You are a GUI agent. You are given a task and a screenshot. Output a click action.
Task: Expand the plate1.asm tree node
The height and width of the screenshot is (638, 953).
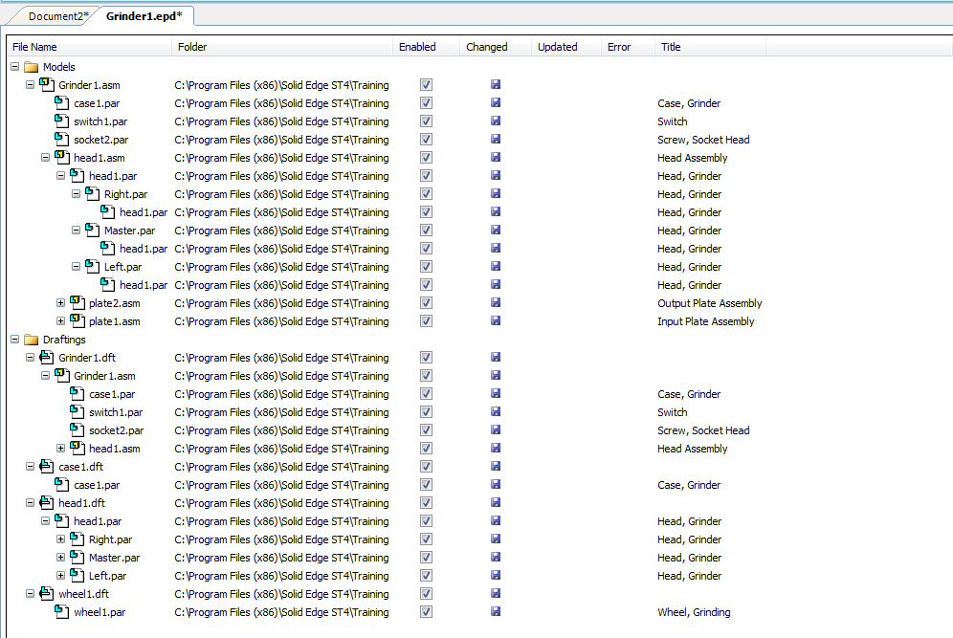(x=61, y=321)
